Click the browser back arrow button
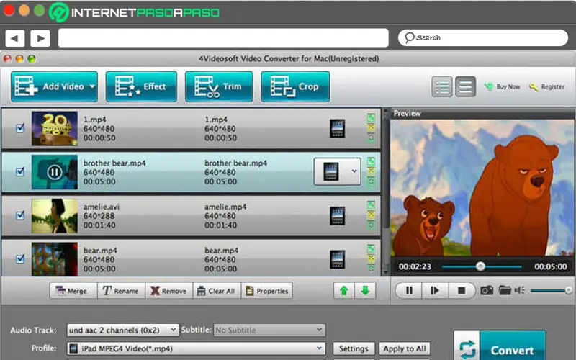The width and height of the screenshot is (576, 360). (x=14, y=38)
